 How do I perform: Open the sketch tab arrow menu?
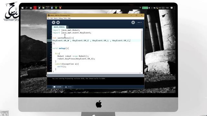(68, 27)
